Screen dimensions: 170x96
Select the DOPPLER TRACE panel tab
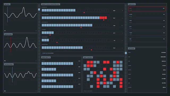coord(8,34)
